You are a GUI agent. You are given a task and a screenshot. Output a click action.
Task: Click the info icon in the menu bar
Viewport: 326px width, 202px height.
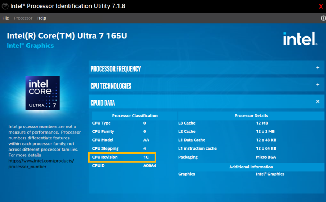pyautogui.click(x=323, y=18)
